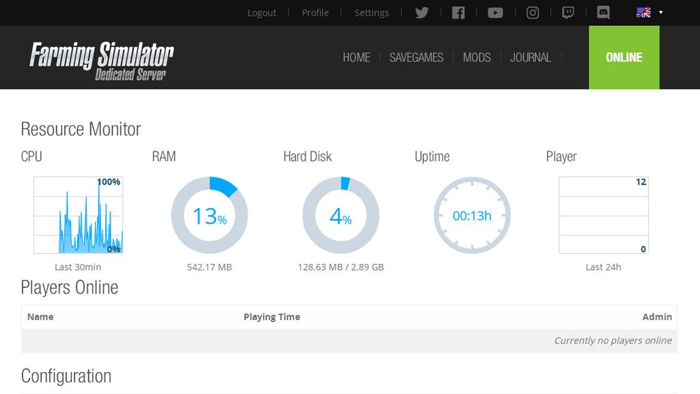
Task: Expand the language dropdown arrow
Action: 660,12
